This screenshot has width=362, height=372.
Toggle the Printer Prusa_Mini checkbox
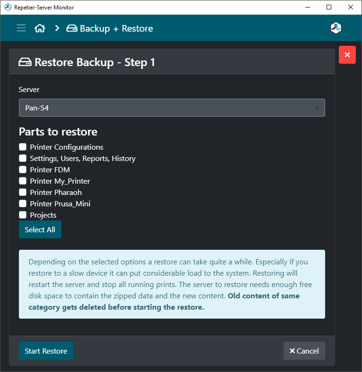(x=23, y=203)
